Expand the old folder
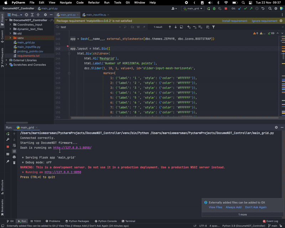 (x=10, y=33)
